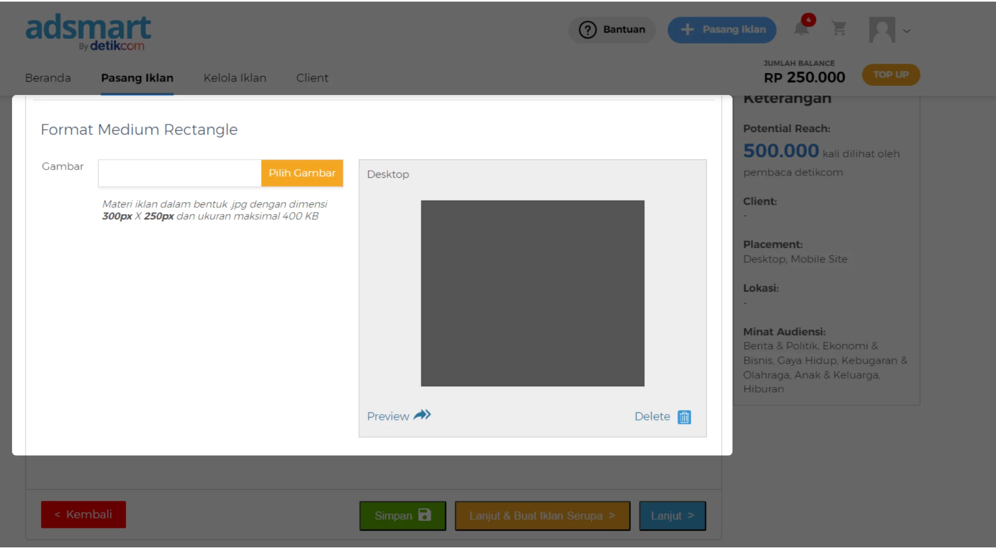Image resolution: width=996 pixels, height=549 pixels.
Task: Click Lanjut & Buat Iklan Serupa
Action: coord(542,516)
